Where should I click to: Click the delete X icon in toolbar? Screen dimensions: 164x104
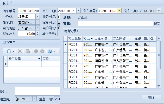pos(20,51)
